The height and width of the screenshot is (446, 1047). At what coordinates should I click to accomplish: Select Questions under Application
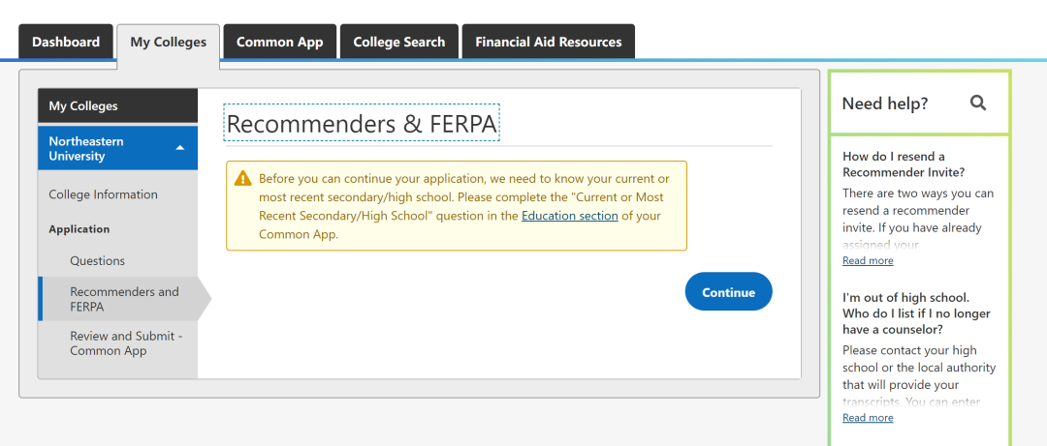[x=98, y=261]
